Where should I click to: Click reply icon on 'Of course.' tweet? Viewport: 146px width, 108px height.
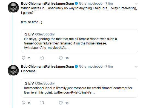tap(24, 103)
